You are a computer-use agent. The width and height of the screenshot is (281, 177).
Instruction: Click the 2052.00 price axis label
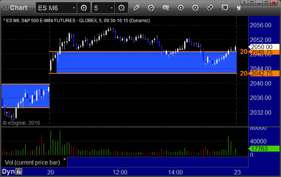click(x=261, y=40)
